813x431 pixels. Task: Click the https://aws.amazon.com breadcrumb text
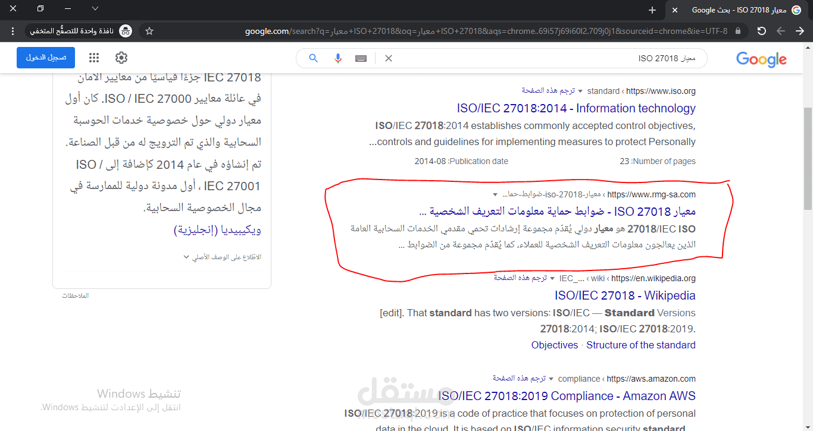(x=651, y=379)
